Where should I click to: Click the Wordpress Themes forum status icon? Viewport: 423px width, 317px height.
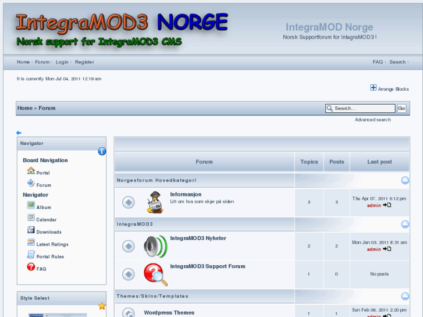pos(129,313)
